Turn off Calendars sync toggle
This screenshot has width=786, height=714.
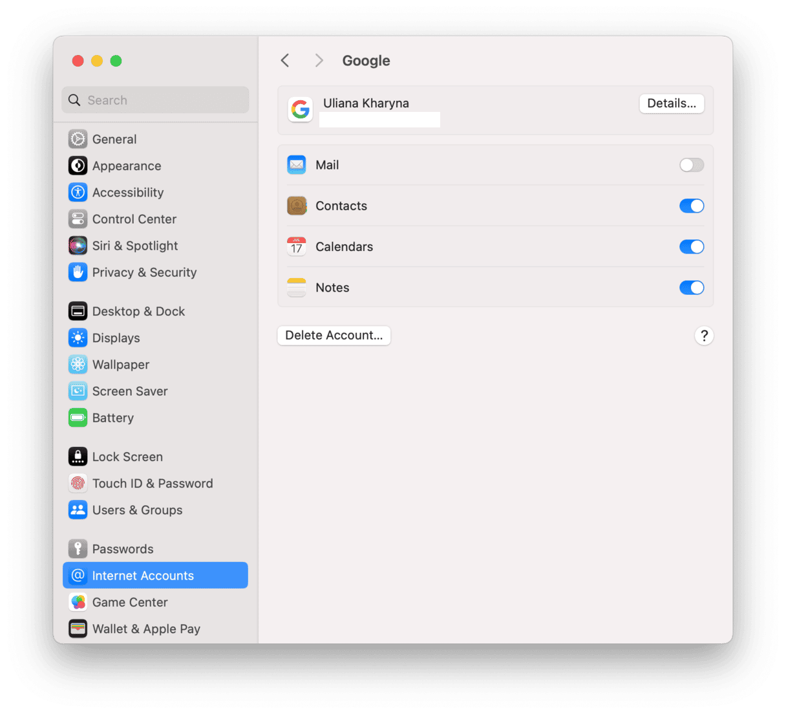(691, 246)
